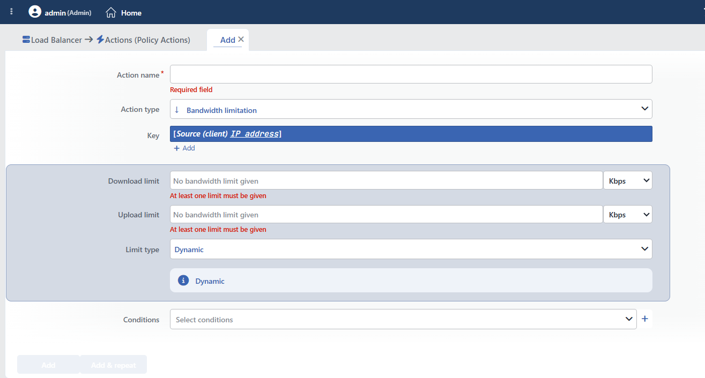The height and width of the screenshot is (378, 705).
Task: Click the Required field error text
Action: pyautogui.click(x=191, y=89)
